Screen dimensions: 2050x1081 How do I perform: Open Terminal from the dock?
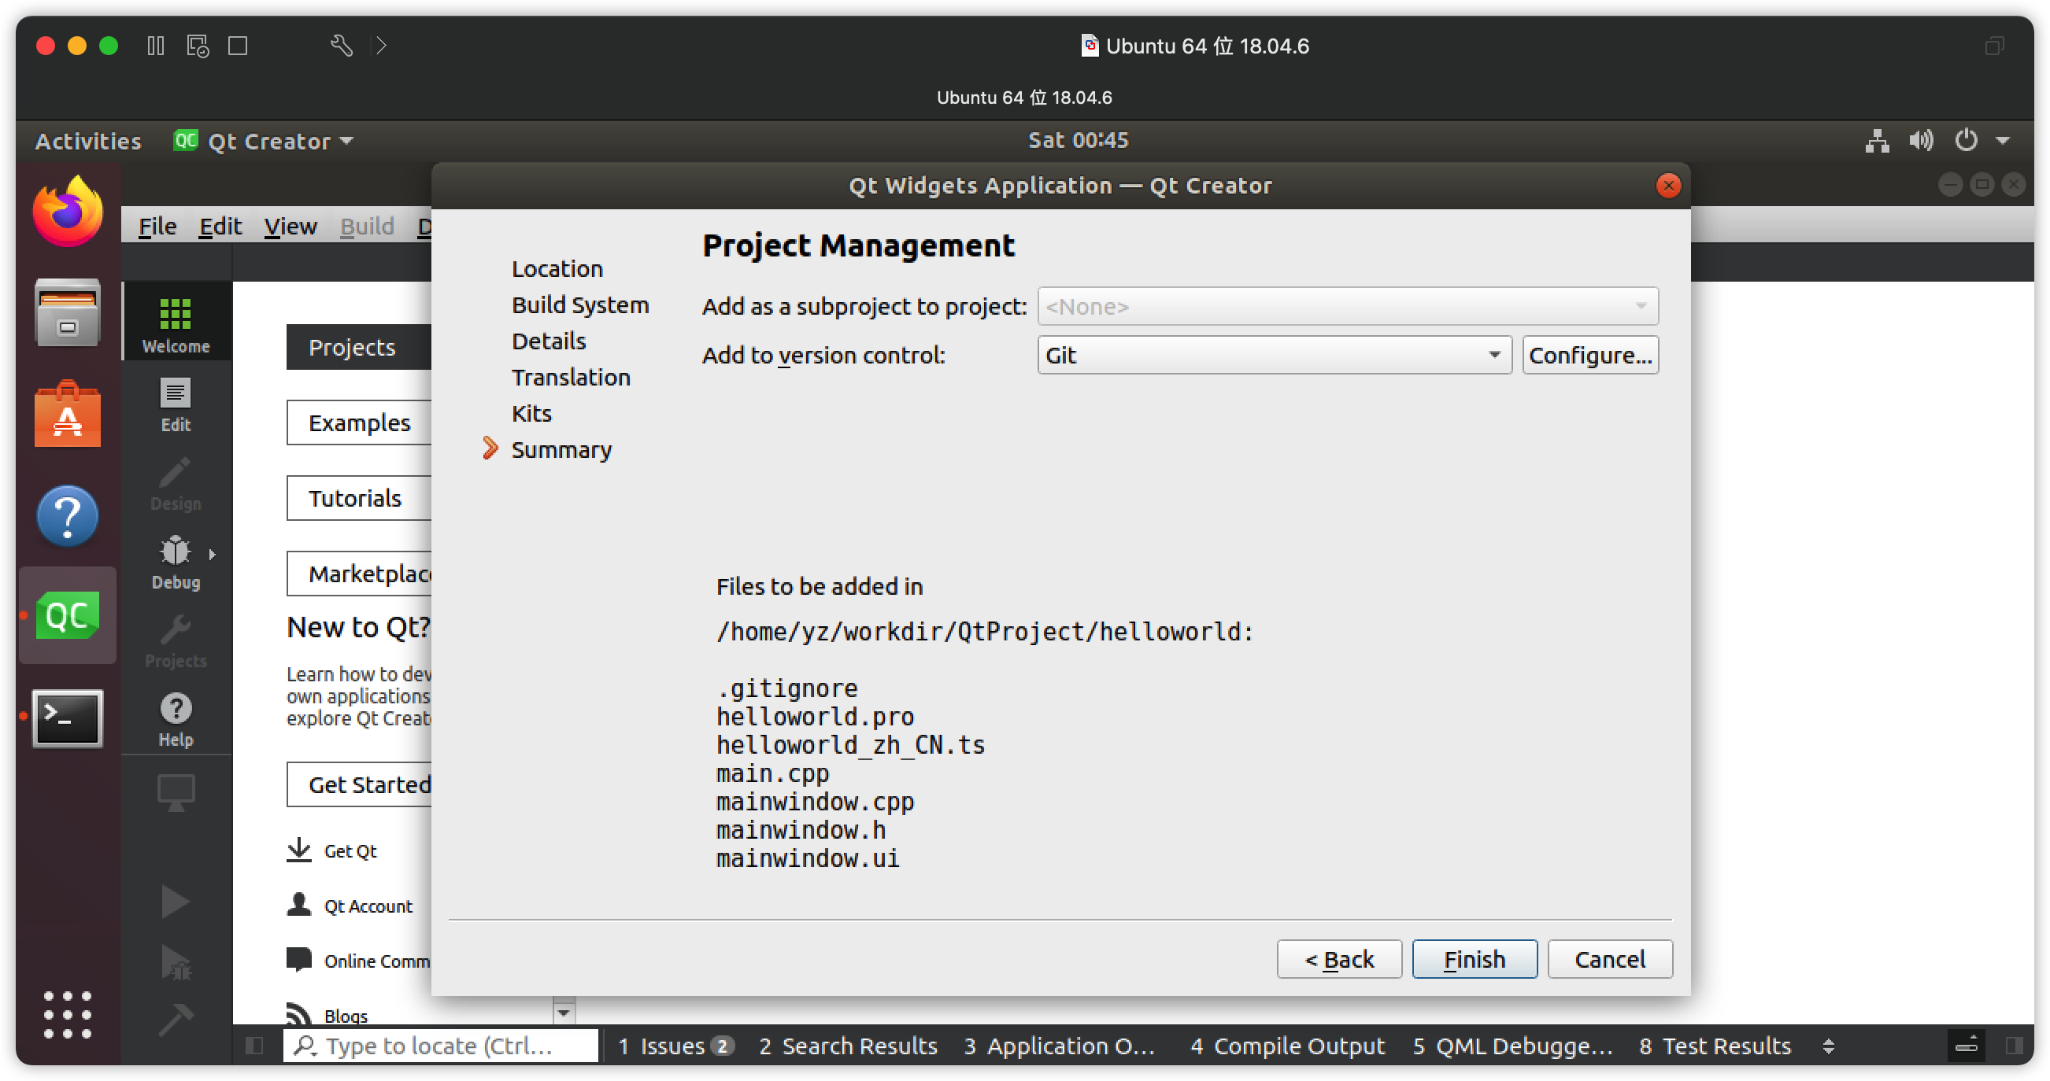point(68,718)
